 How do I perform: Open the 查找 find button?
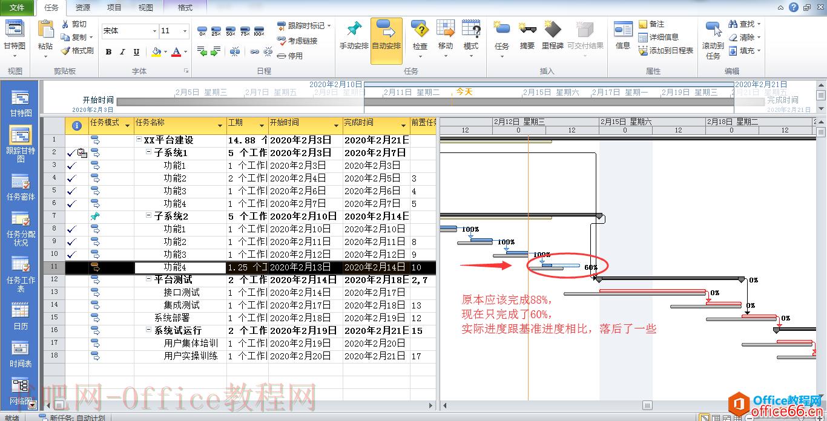point(743,24)
